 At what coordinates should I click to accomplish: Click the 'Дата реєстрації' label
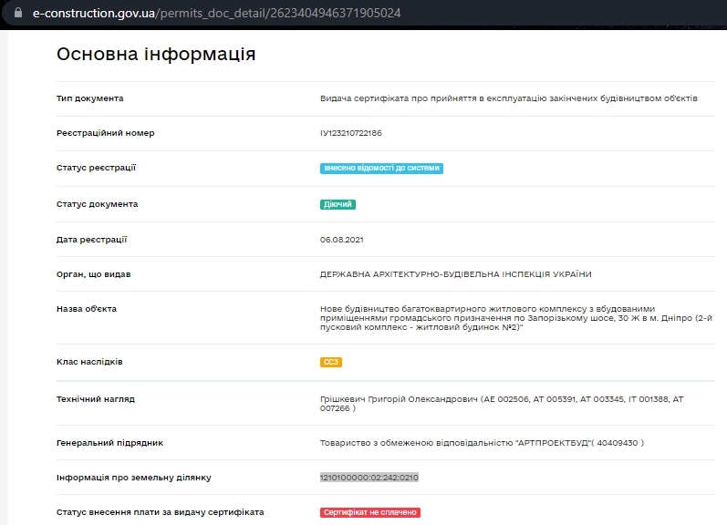click(x=91, y=240)
